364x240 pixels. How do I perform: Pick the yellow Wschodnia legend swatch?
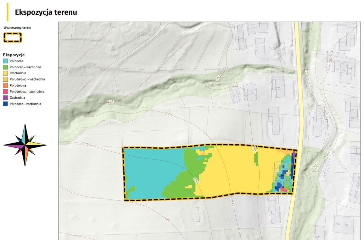[6, 73]
